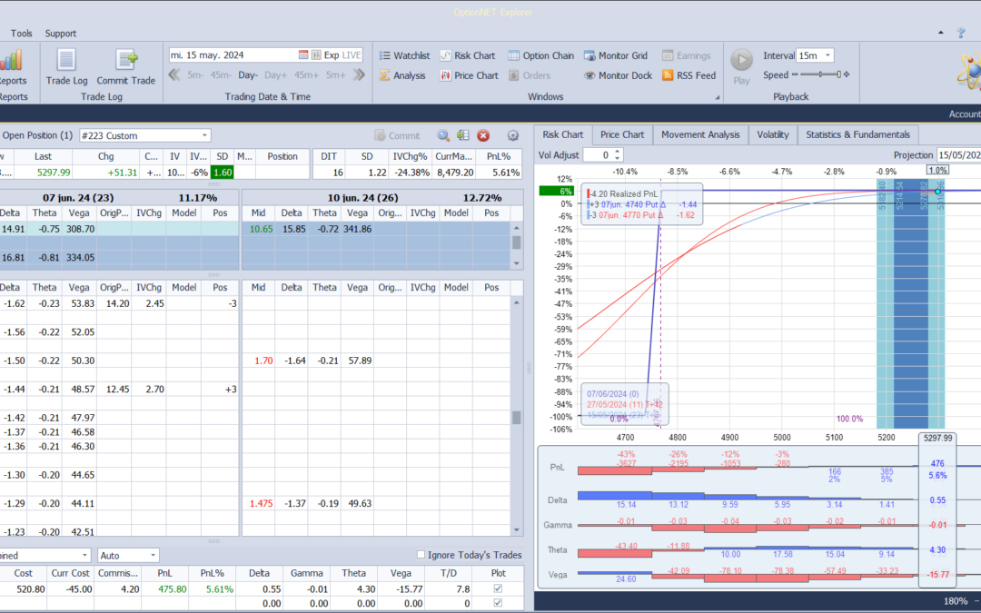Viewport: 981px width, 613px height.
Task: Open the Auto dropdown
Action: [128, 556]
